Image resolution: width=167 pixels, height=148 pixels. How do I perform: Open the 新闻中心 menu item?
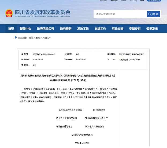click(25, 29)
